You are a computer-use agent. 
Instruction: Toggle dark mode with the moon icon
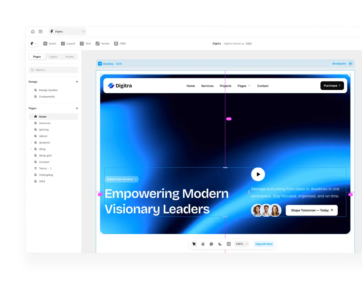[220, 244]
